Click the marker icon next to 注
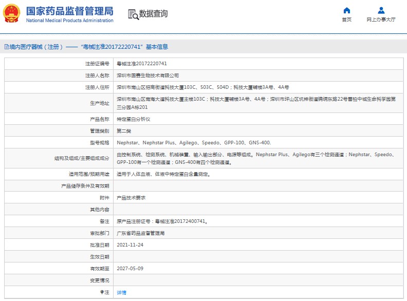 click(x=102, y=292)
